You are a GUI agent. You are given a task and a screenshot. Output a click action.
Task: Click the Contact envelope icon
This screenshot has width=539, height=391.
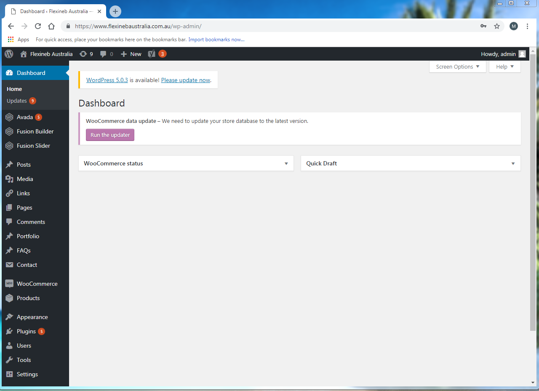(9, 265)
